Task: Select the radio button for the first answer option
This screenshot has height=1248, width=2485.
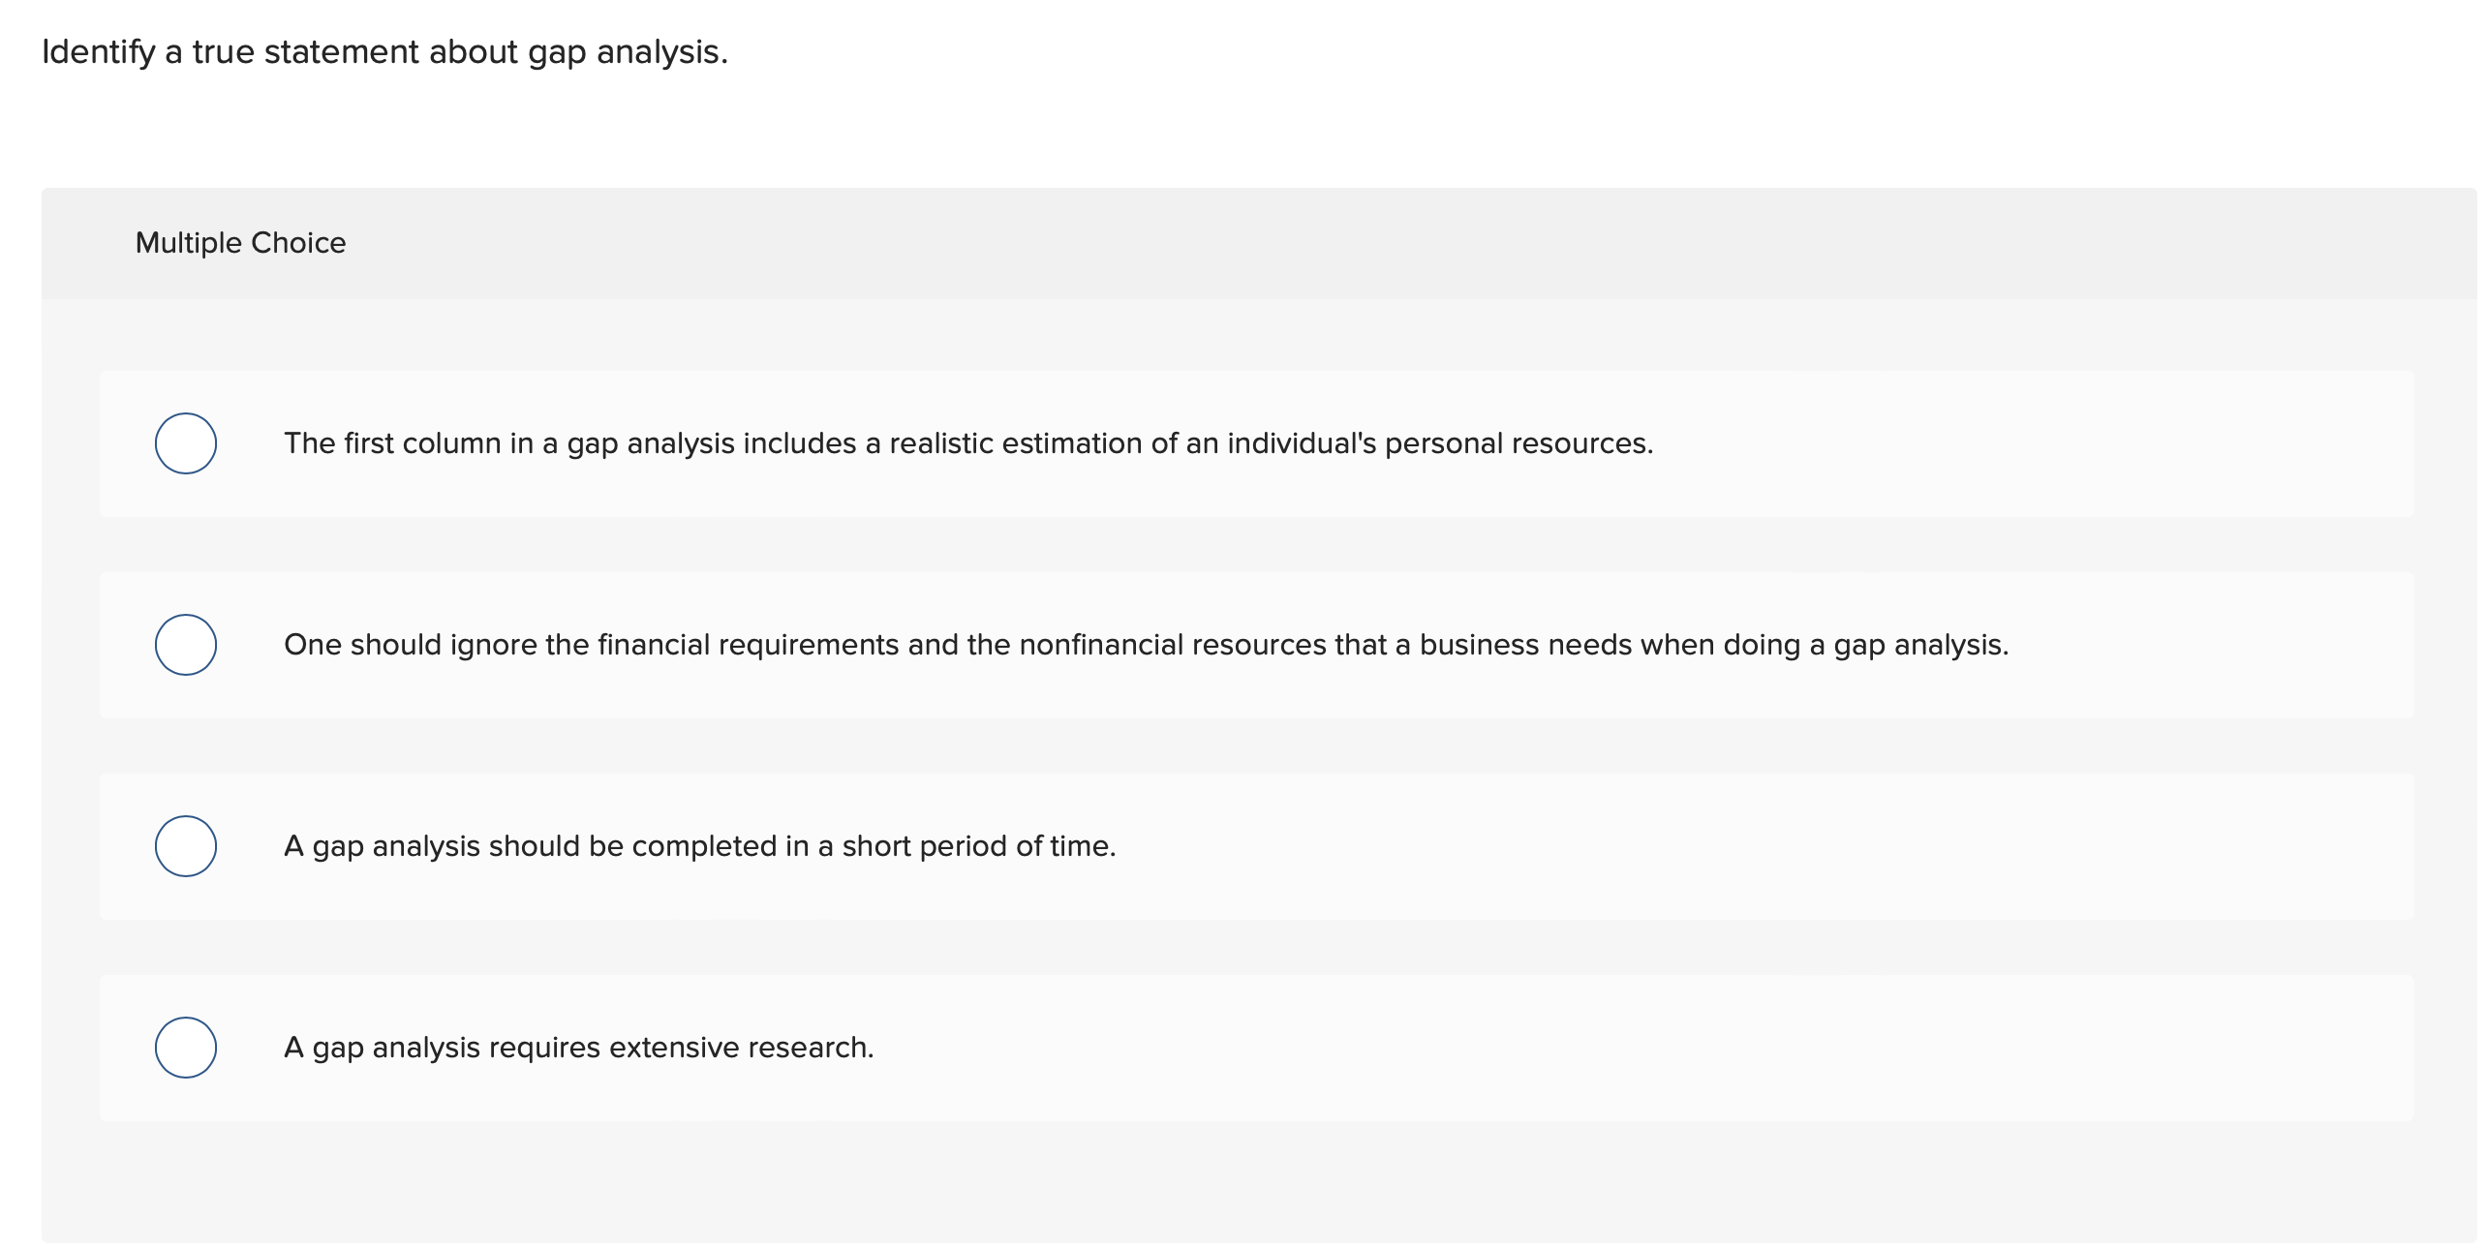Action: 186,443
